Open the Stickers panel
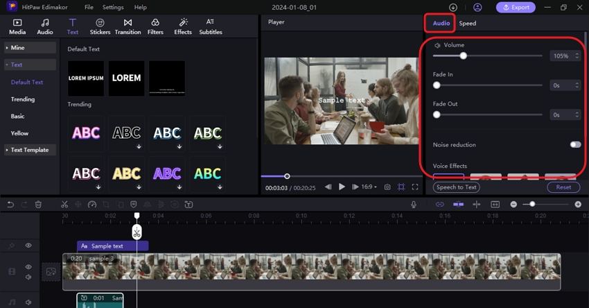This screenshot has width=589, height=308. click(x=100, y=26)
